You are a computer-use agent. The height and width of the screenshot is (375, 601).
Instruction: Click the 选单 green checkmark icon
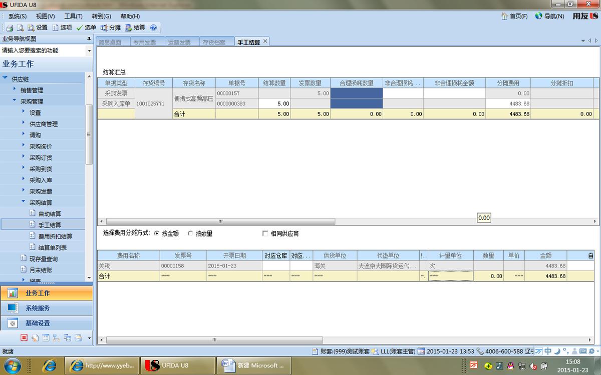(80, 27)
